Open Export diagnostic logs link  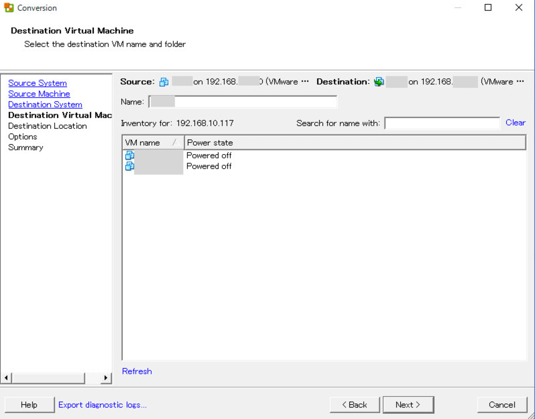(102, 405)
